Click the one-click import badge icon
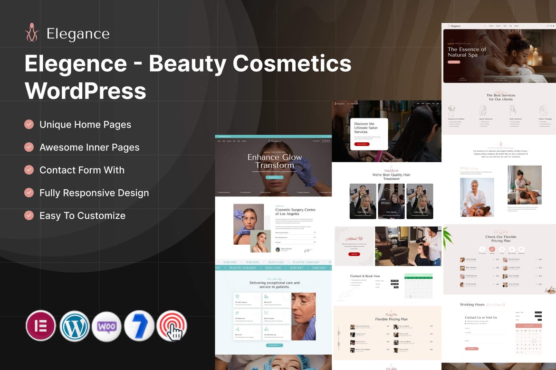This screenshot has width=556, height=370. point(172,326)
